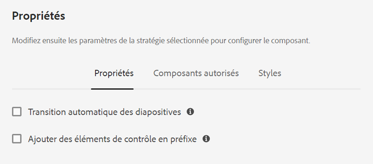Open the Styles tab
Screen dimensions: 373x164
[270, 73]
